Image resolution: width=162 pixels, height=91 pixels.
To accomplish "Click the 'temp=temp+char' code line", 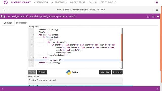I will 63,53.
